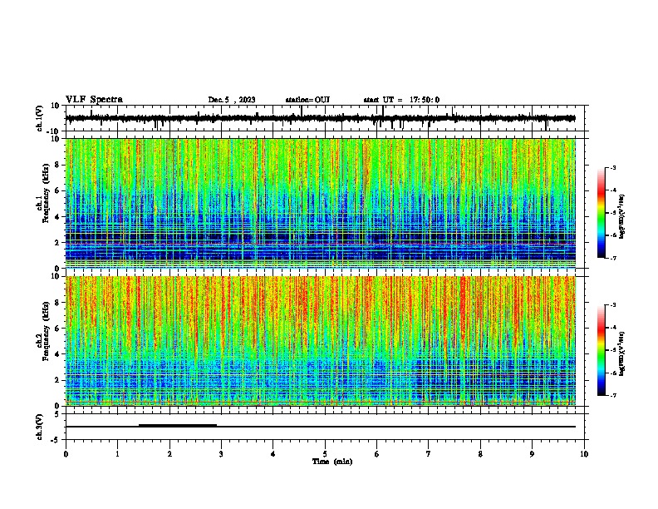Click the "8" kHz tick on ch.2 spectrogram axis
This screenshot has height=509, width=658.
click(x=58, y=303)
